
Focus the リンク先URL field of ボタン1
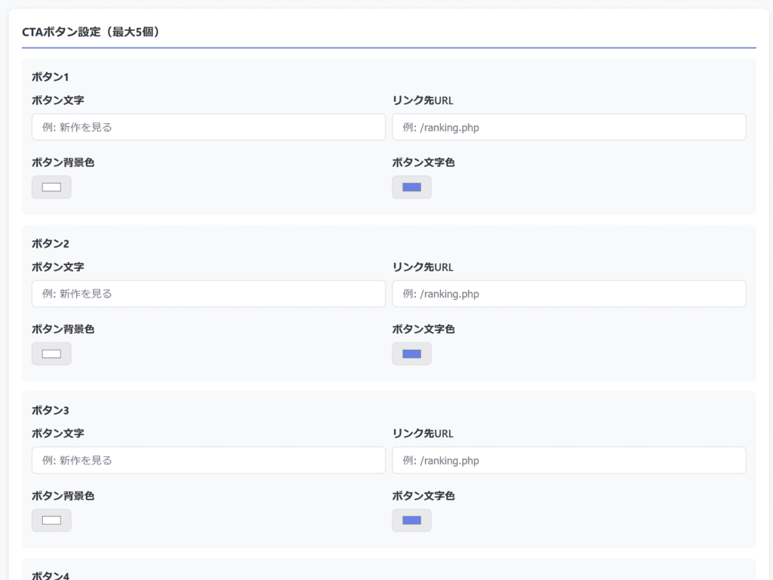568,127
